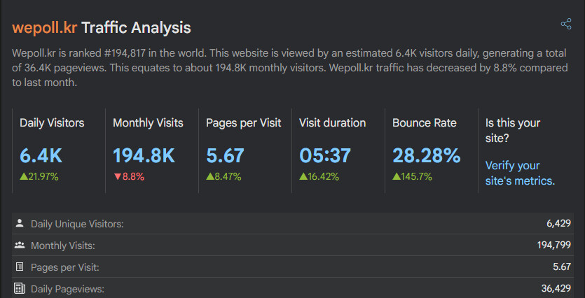Click the 145.7% increase indicator
Screen dimensions: 585x298
coord(412,176)
